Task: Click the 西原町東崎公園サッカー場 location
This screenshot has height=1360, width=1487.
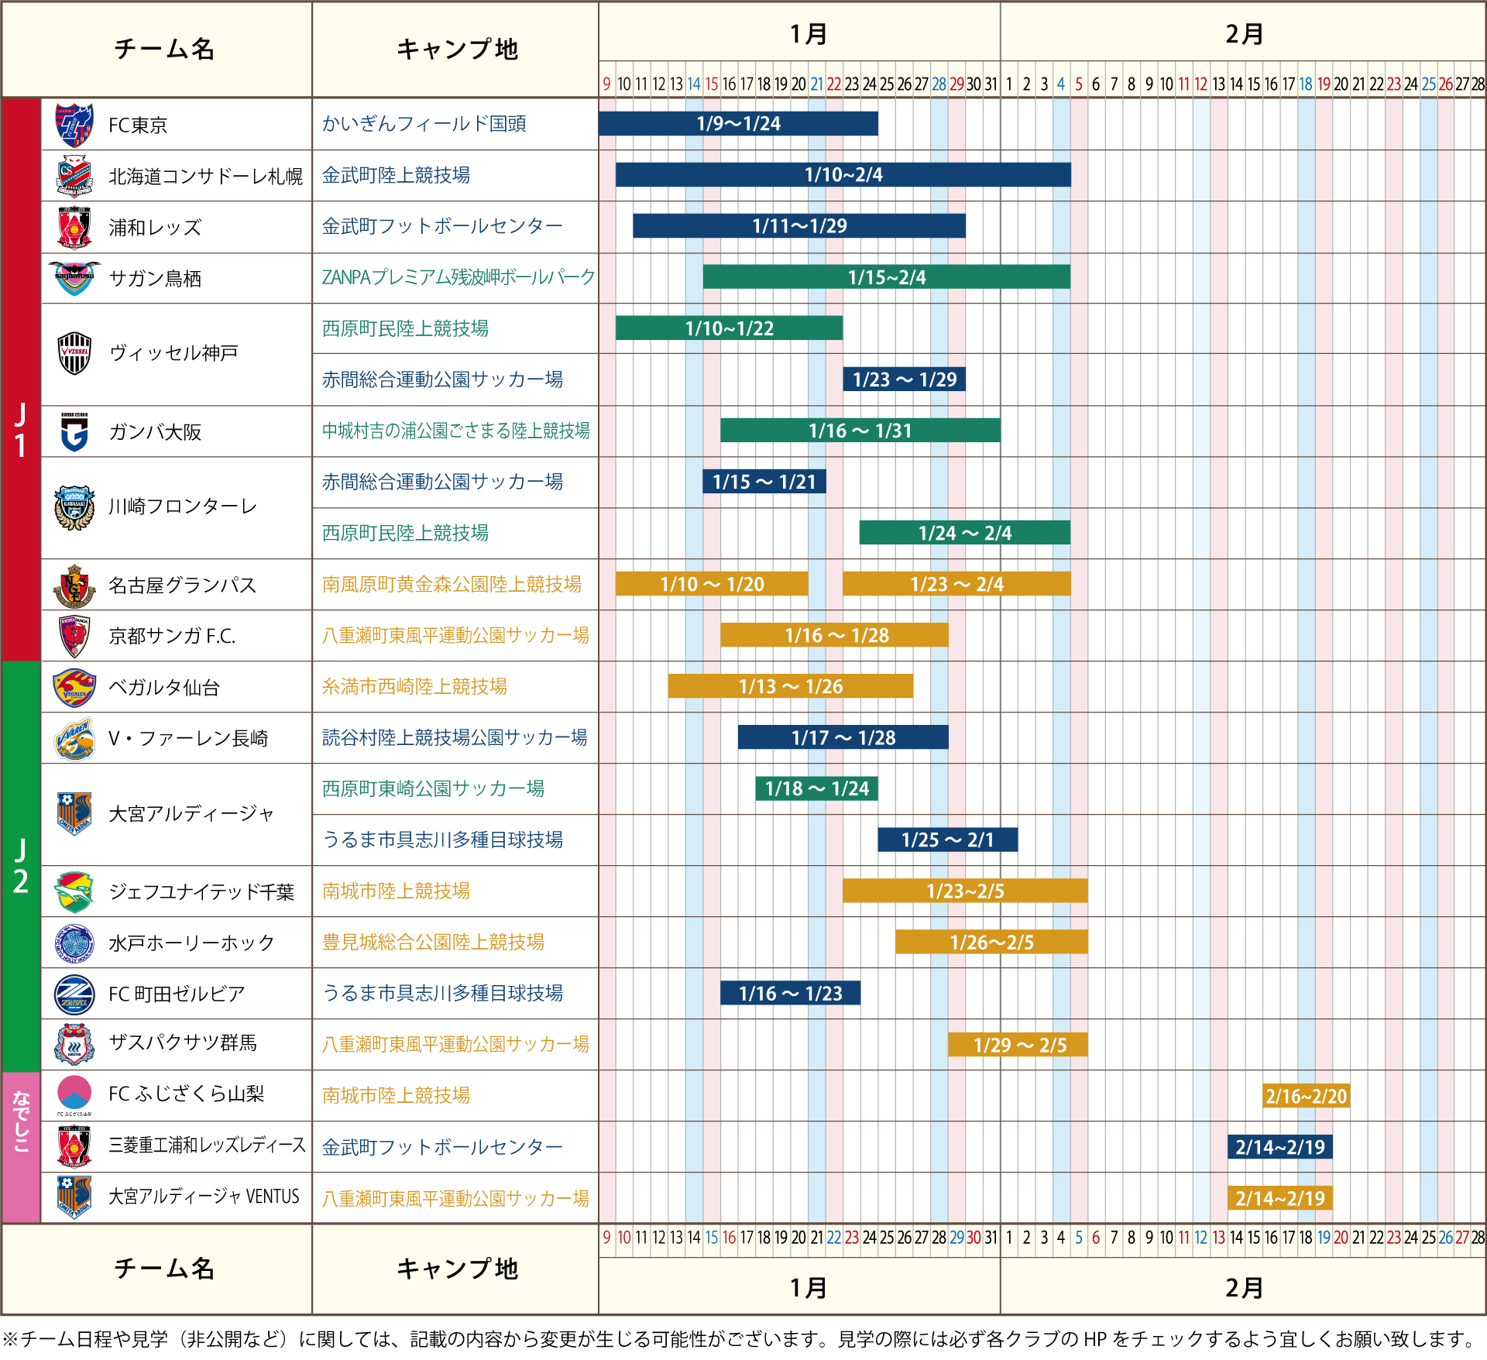Action: click(x=433, y=788)
